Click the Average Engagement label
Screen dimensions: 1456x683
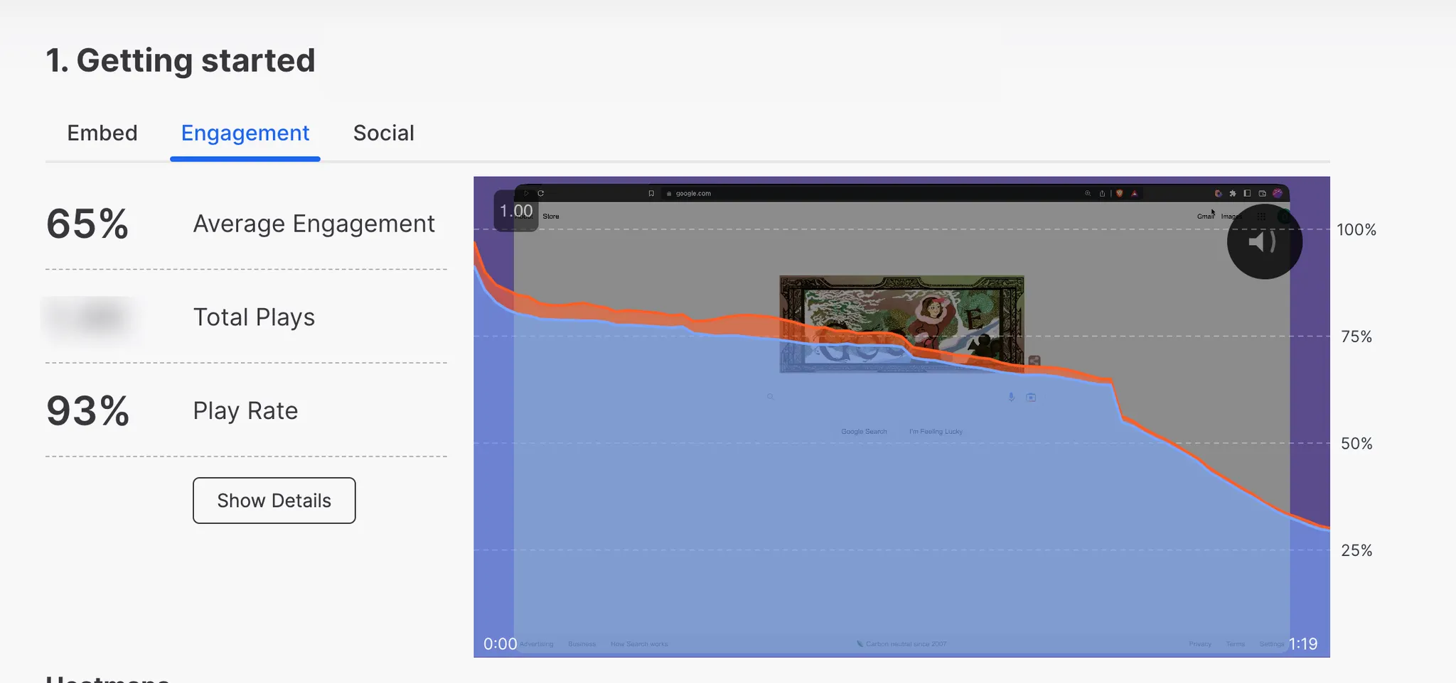pyautogui.click(x=314, y=224)
